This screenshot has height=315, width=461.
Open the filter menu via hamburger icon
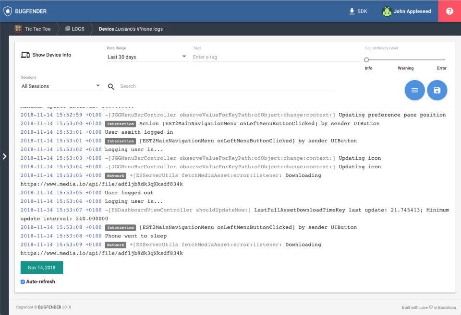(x=414, y=90)
